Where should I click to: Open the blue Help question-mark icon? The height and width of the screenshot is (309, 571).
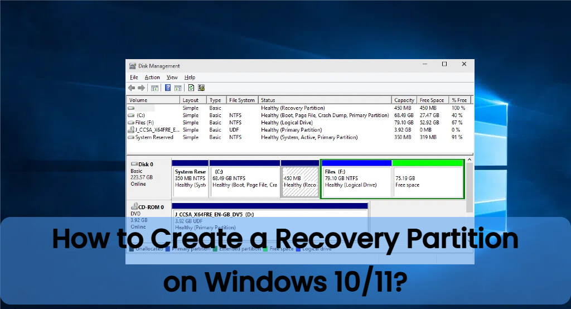click(168, 88)
